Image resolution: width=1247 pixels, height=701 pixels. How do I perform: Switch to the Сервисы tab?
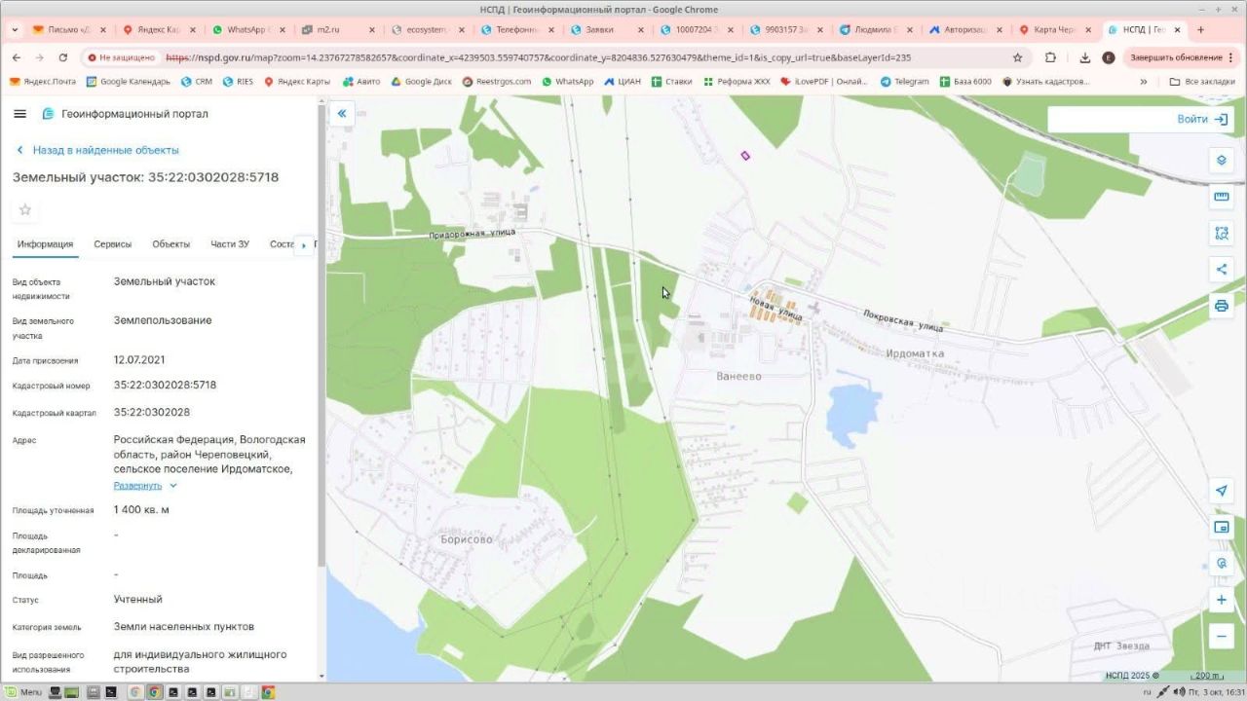[x=113, y=244]
